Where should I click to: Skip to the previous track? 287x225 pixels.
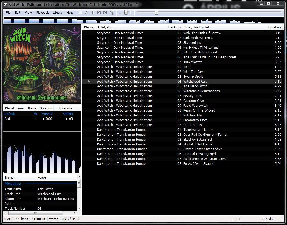(x=99, y=12)
